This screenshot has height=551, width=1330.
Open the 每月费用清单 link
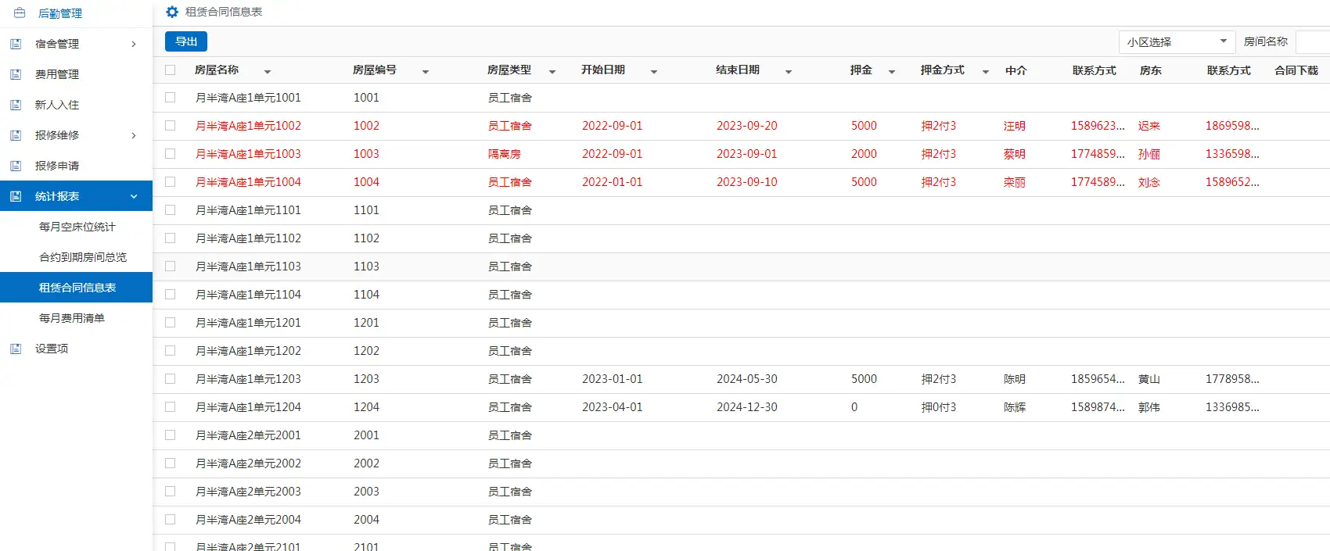tap(72, 318)
